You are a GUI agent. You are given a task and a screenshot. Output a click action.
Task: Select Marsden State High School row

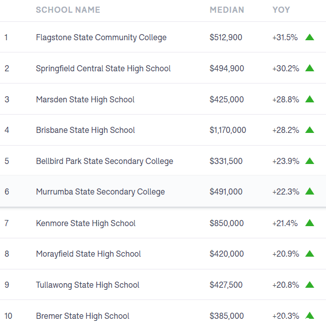click(x=163, y=99)
